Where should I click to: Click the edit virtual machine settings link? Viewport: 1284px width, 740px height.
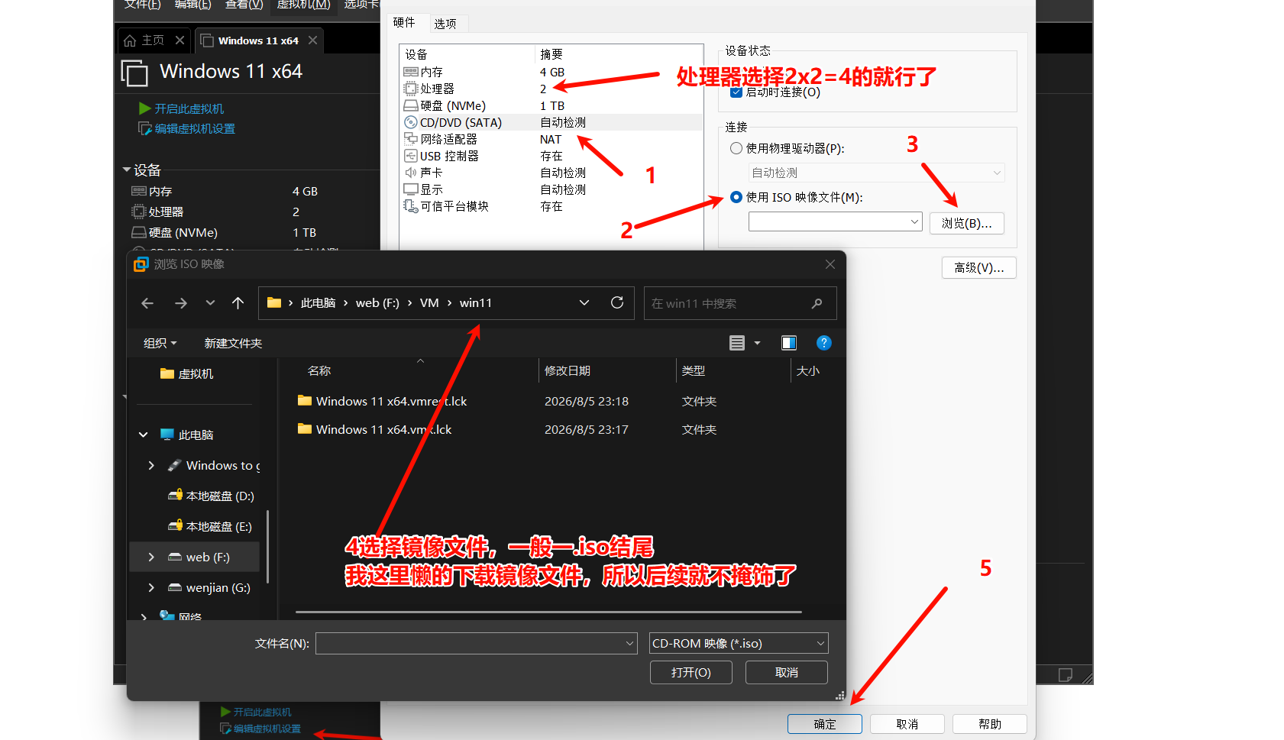point(195,128)
